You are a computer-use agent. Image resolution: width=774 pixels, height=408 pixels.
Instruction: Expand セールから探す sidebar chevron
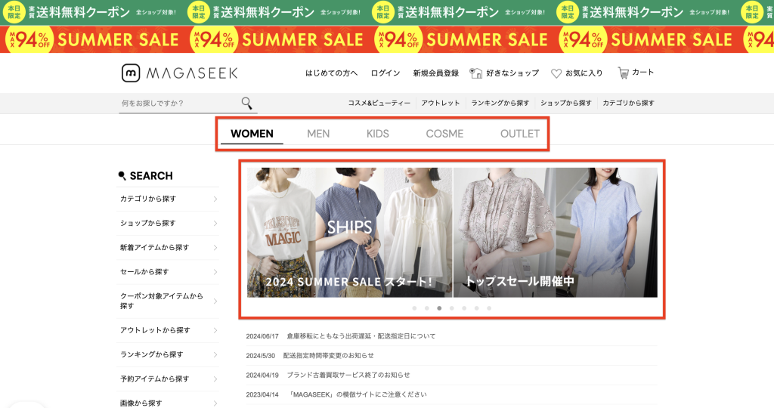[x=215, y=272]
